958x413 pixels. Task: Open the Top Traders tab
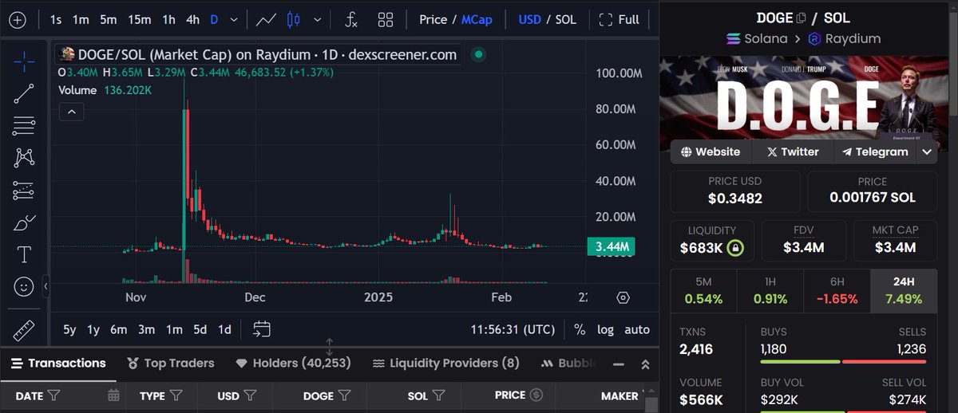(x=171, y=363)
